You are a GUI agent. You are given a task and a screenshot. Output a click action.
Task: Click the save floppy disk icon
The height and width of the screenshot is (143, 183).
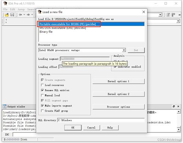click(x=12, y=15)
